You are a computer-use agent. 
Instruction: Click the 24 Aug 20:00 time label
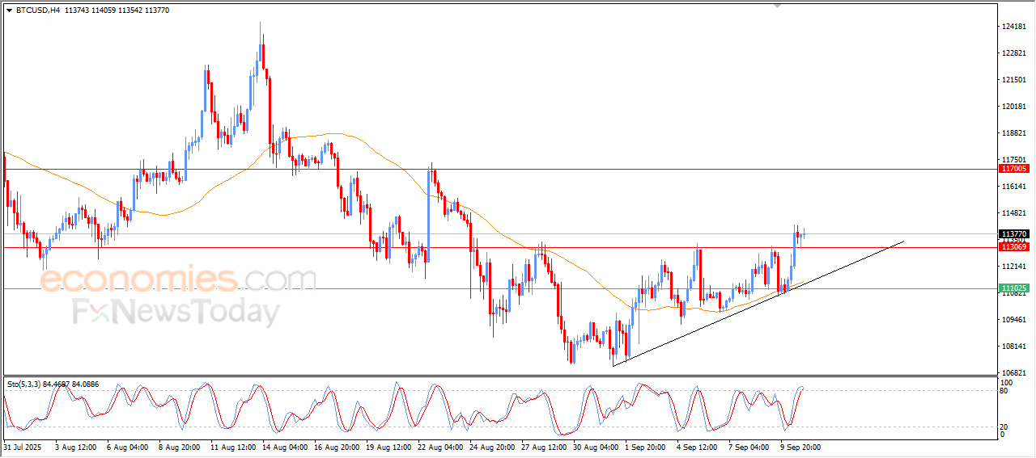tap(492, 447)
